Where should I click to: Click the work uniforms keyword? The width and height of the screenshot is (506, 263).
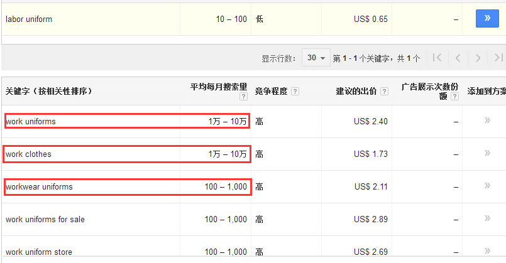(31, 121)
